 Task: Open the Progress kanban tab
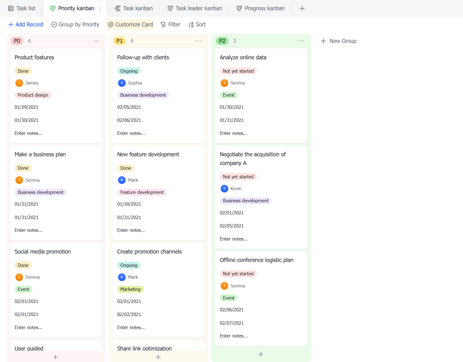pyautogui.click(x=261, y=8)
